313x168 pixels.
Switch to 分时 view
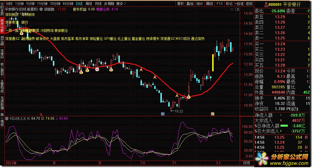(x=9, y=4)
